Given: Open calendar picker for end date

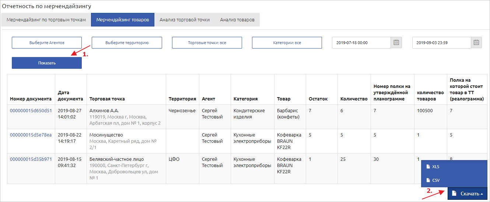Looking at the screenshot, I should coord(476,43).
